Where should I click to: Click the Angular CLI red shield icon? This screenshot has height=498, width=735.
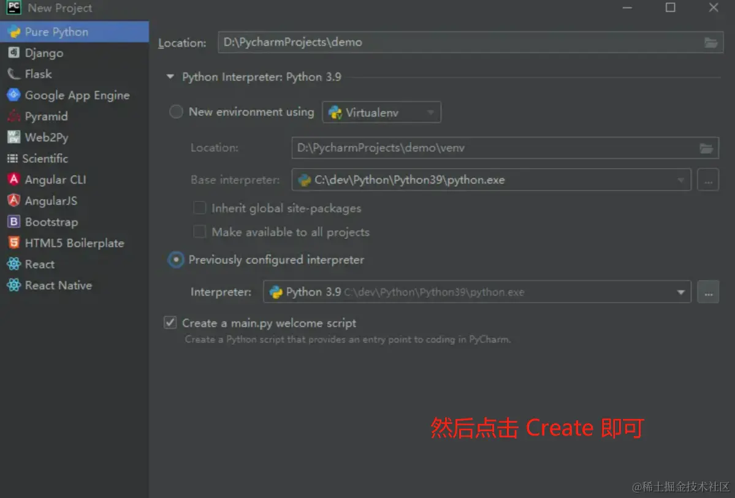tap(13, 179)
